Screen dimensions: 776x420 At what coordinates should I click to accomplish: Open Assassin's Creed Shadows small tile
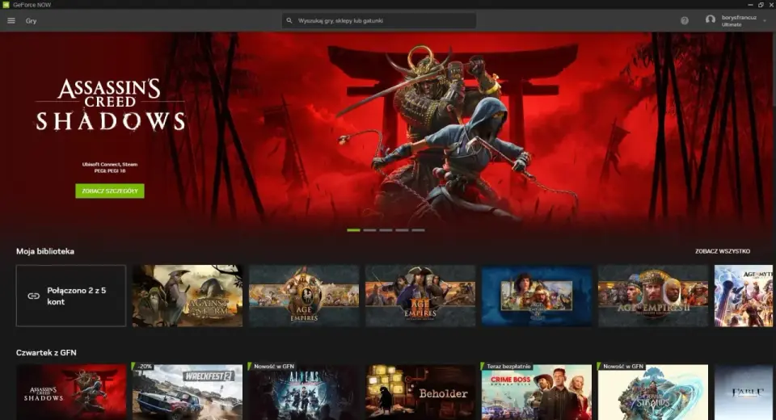[x=71, y=393]
